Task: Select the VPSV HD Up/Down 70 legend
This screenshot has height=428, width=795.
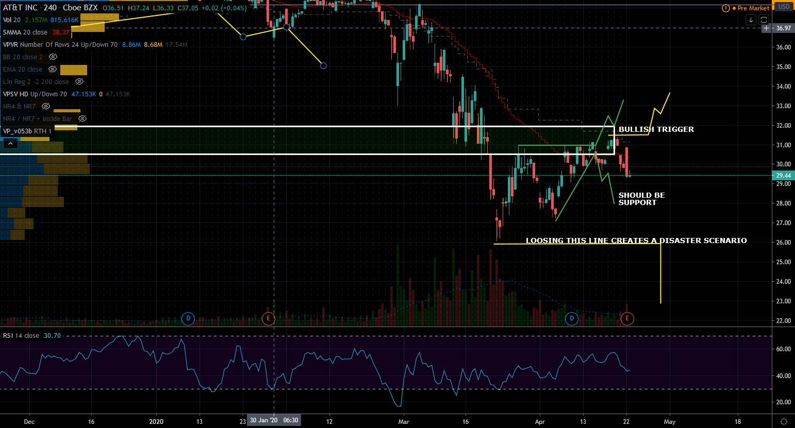Action: click(x=35, y=94)
